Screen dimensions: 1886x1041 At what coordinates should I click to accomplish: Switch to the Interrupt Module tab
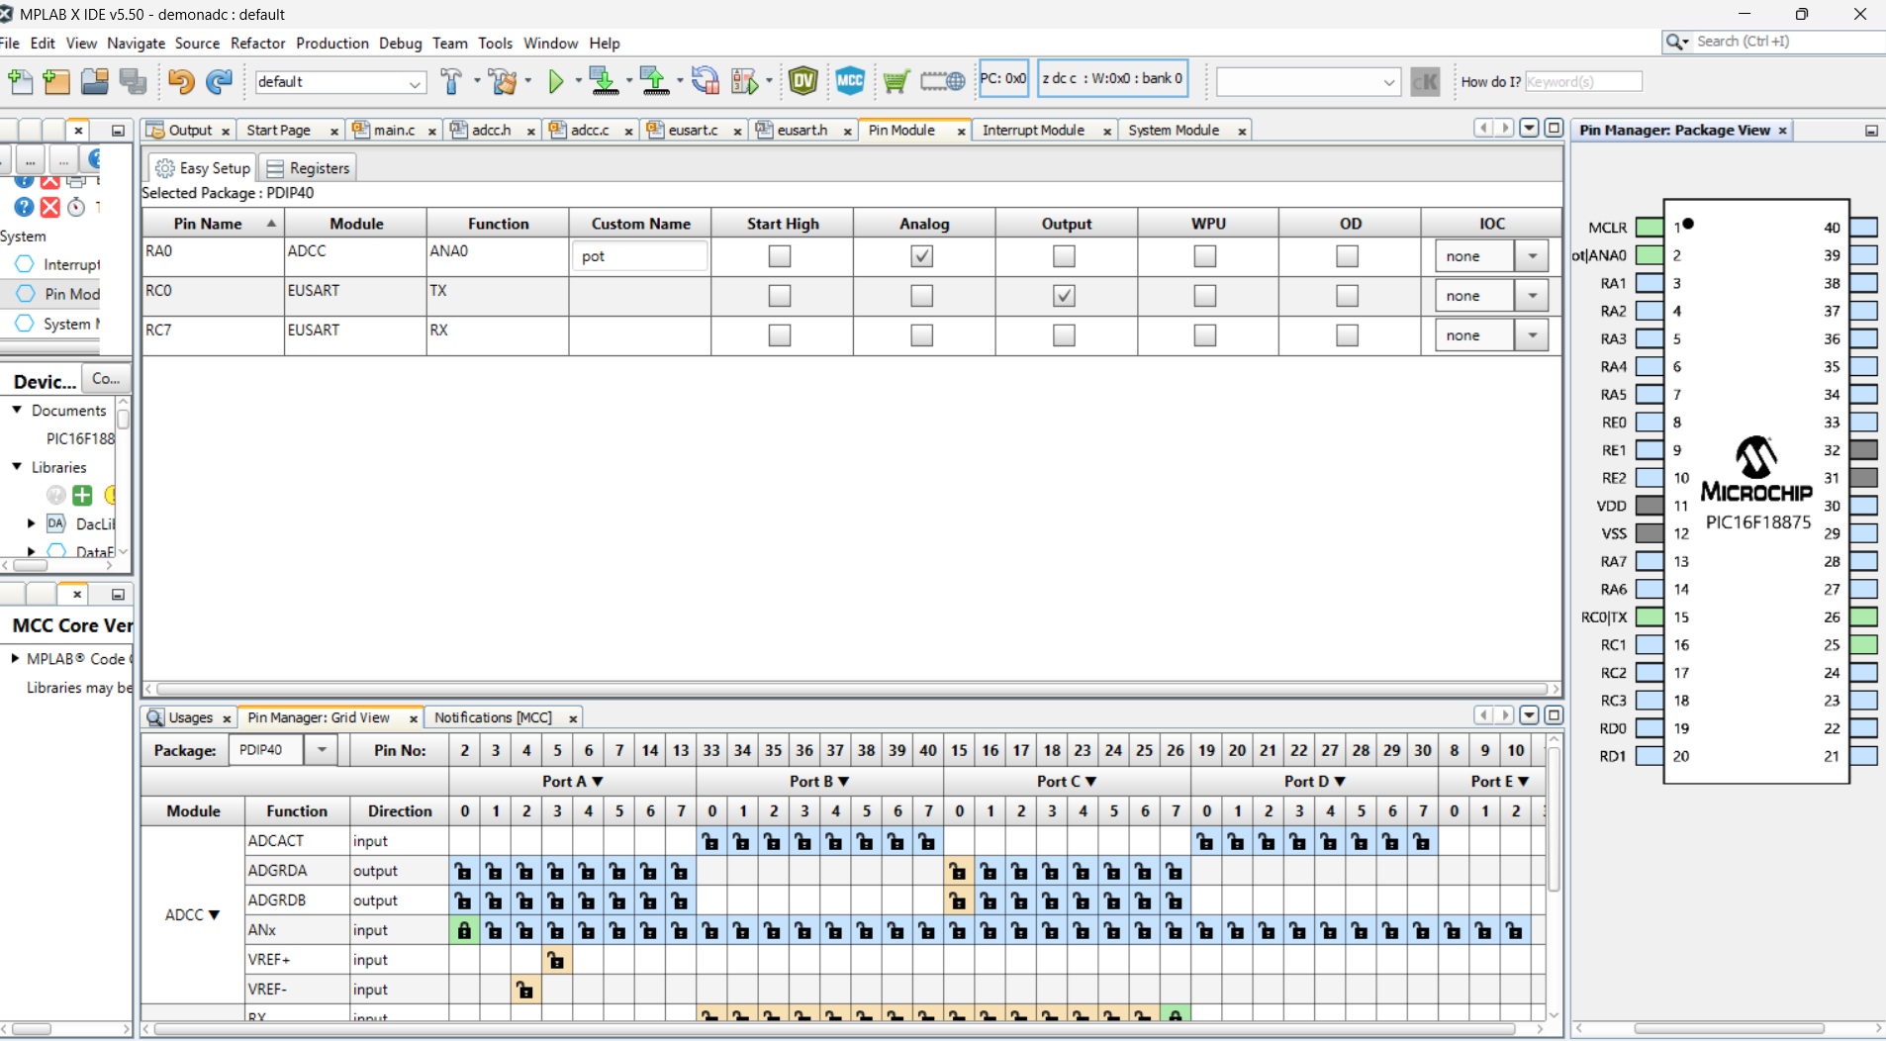pyautogui.click(x=1033, y=131)
